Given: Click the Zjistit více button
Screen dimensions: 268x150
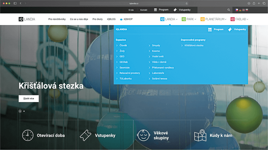Looking at the screenshot, I should (29, 99).
